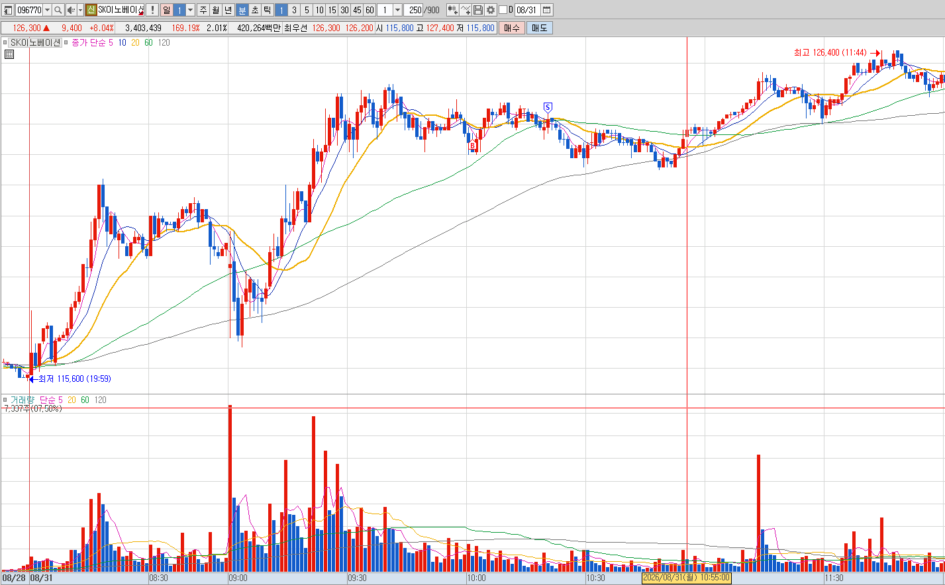Select the 30-minute interval
945x585 pixels.
(x=344, y=10)
